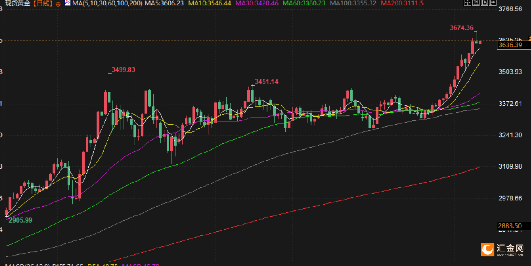Image resolution: width=531 pixels, height=266 pixels.
Task: Click the rightmost double-arrow jump-to-latest chart icon
Action: (x=493, y=3)
